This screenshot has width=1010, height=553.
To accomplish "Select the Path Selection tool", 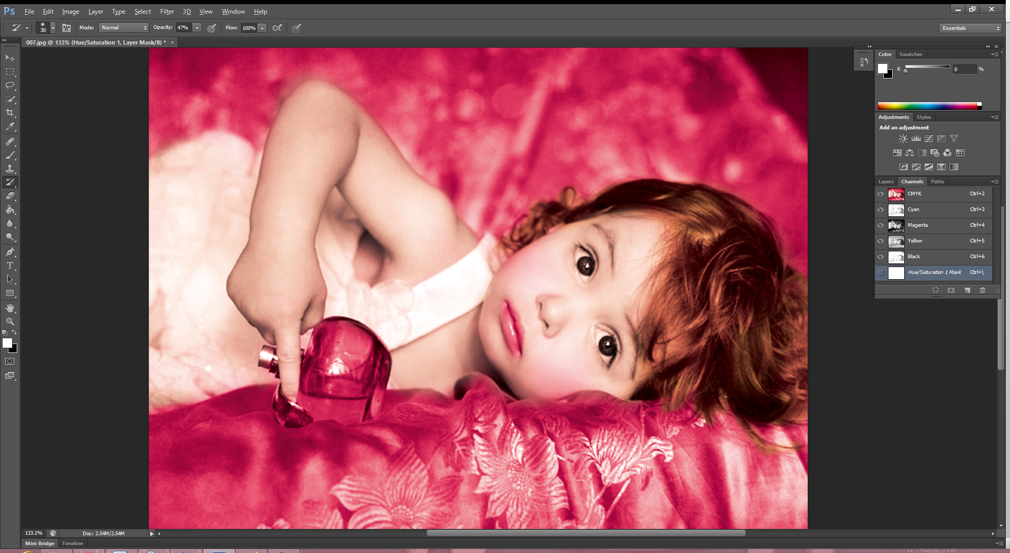I will pos(10,279).
